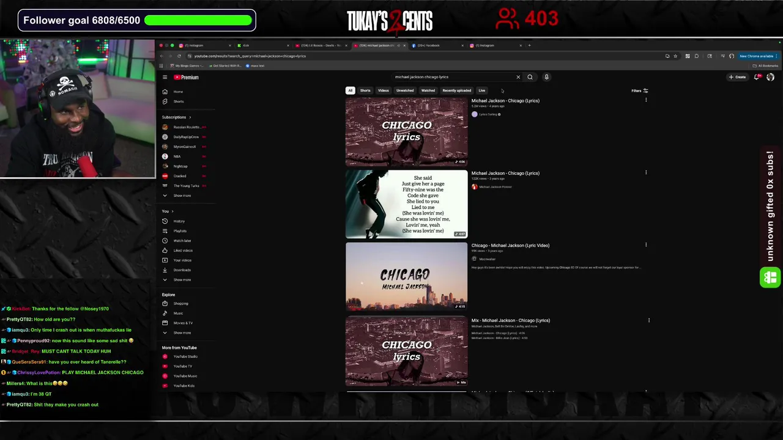
Task: Open YouTube Studio from sidebar
Action: tap(185, 357)
